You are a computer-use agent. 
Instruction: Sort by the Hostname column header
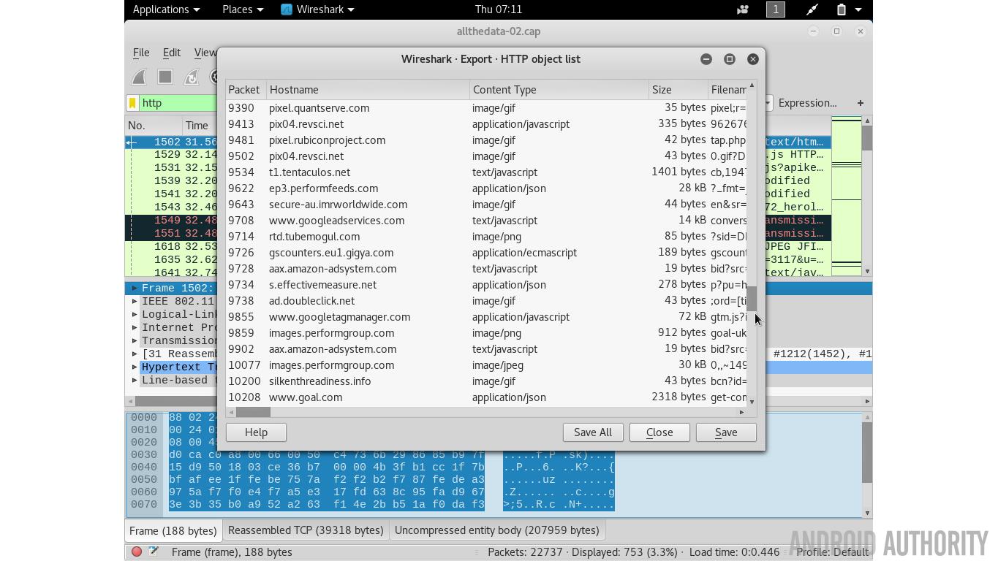[368, 90]
